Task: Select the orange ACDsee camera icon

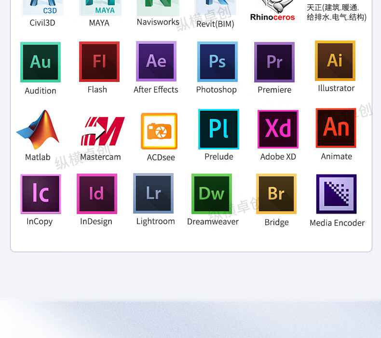Action: 159,131
